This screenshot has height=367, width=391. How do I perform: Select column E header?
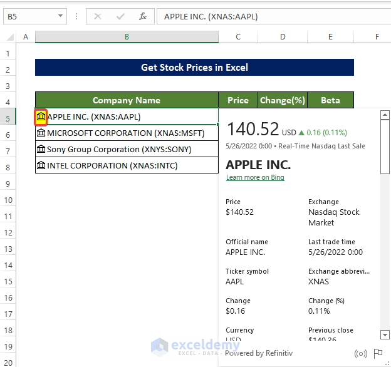tap(330, 37)
